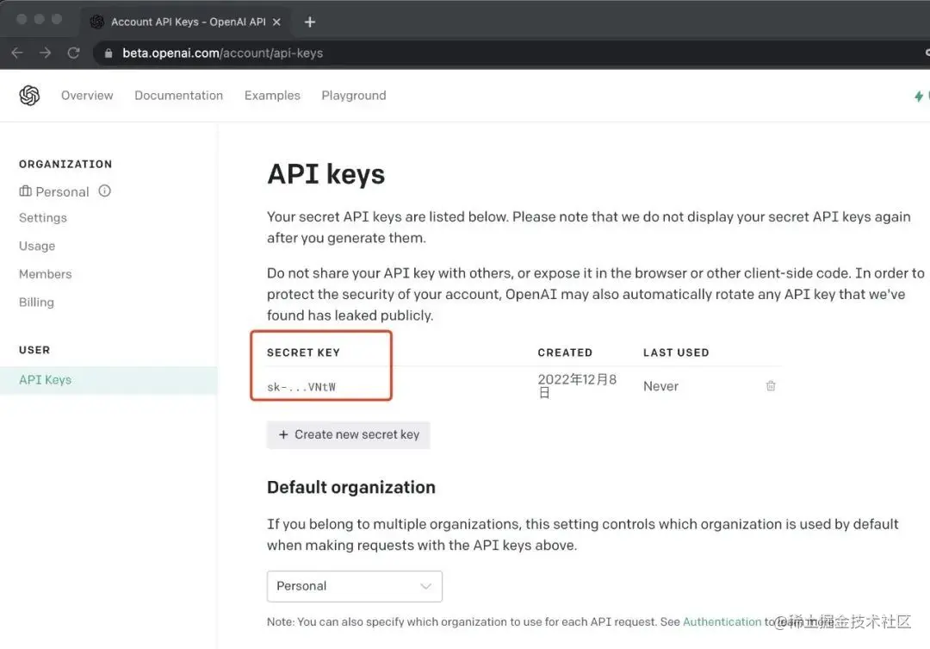Image resolution: width=930 pixels, height=649 pixels.
Task: Click the info icon next to Personal
Action: click(105, 190)
